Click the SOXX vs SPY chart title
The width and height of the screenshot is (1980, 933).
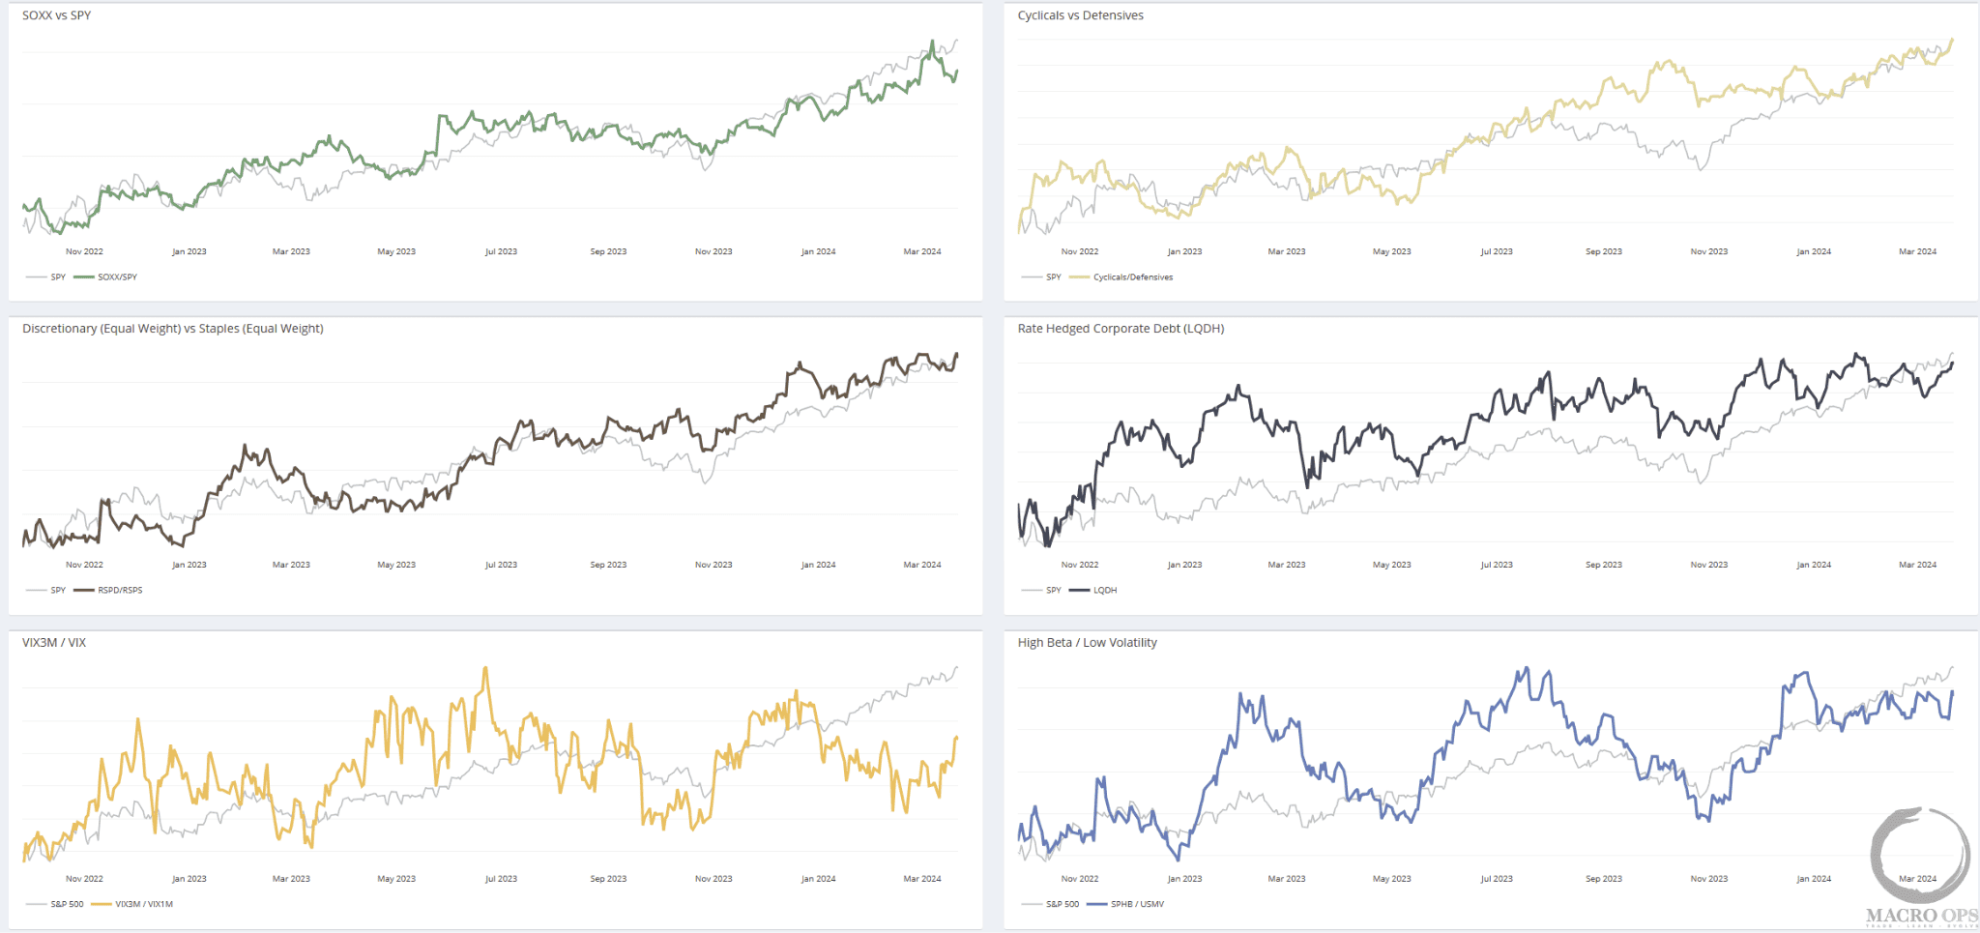click(57, 15)
